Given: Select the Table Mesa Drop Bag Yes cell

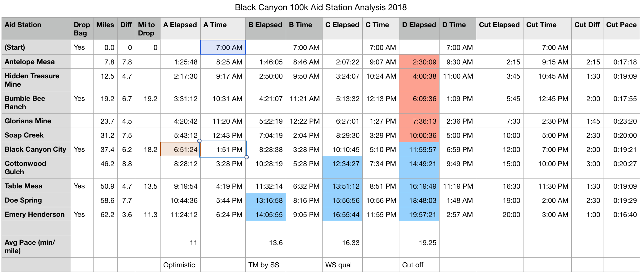Looking at the screenshot, I should point(82,186).
